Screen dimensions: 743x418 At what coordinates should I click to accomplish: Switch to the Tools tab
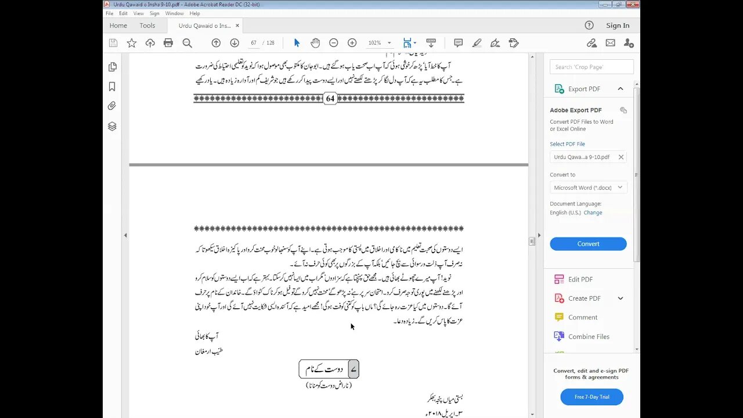pos(147,26)
